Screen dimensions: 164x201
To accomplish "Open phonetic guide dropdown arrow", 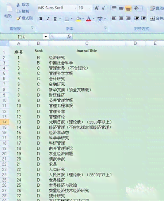I will (105, 19).
